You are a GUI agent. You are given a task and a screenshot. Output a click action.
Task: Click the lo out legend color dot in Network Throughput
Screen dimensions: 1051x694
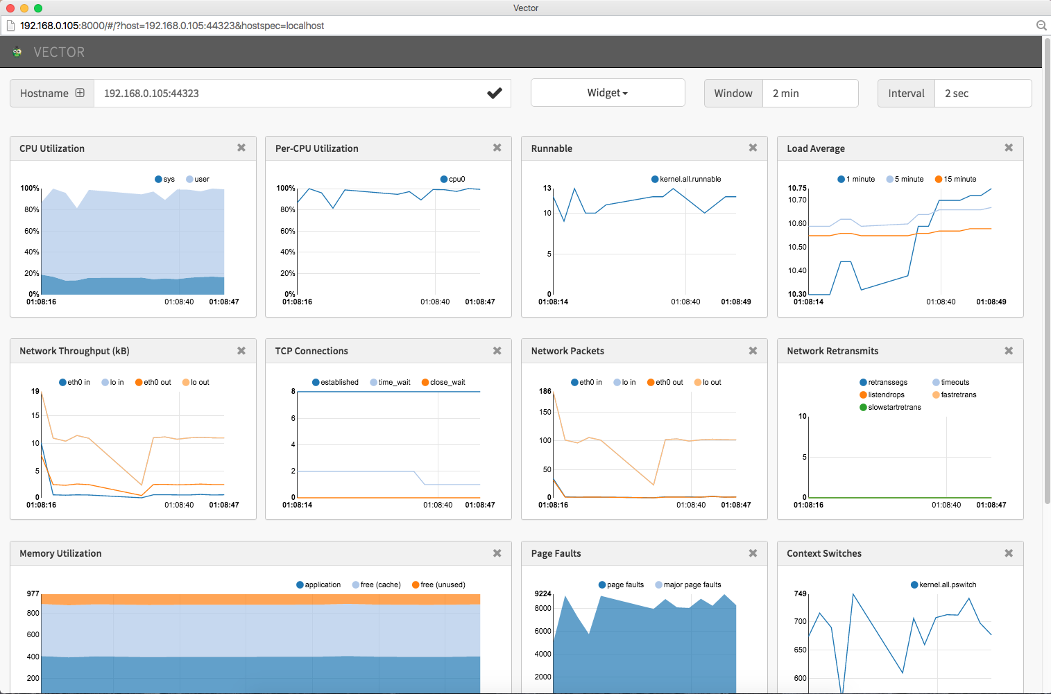tap(186, 382)
